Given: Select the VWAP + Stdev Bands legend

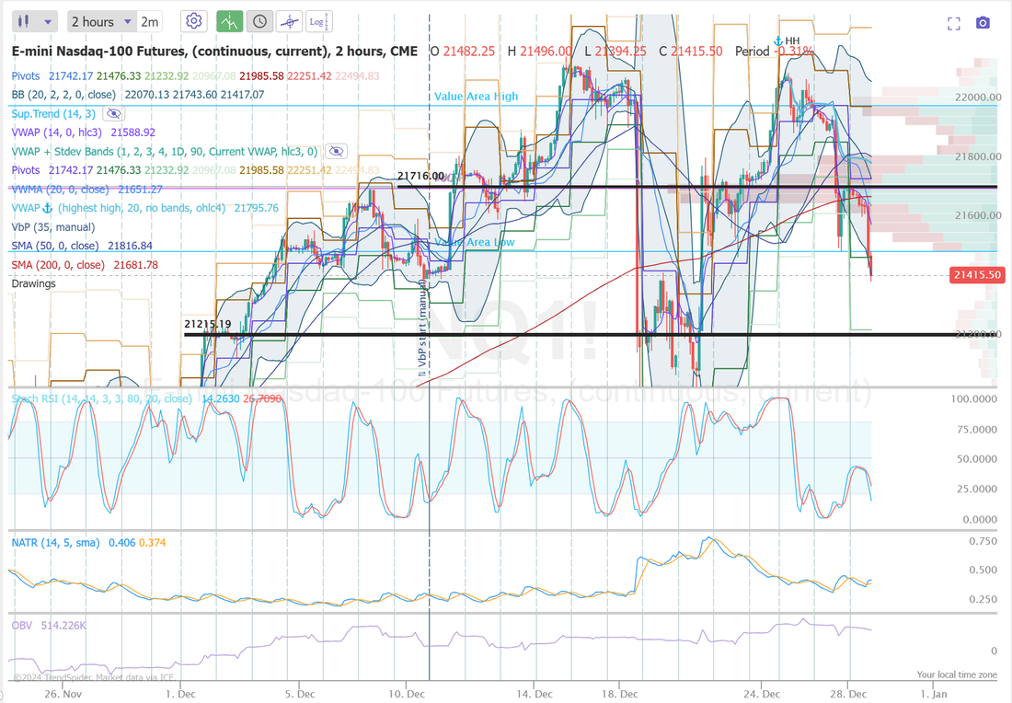Looking at the screenshot, I should [165, 151].
